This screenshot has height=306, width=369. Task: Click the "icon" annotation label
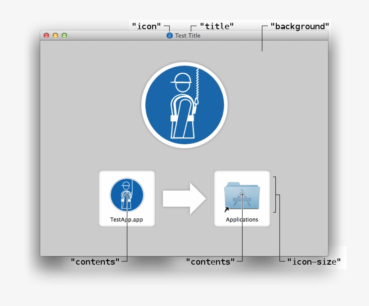147,26
